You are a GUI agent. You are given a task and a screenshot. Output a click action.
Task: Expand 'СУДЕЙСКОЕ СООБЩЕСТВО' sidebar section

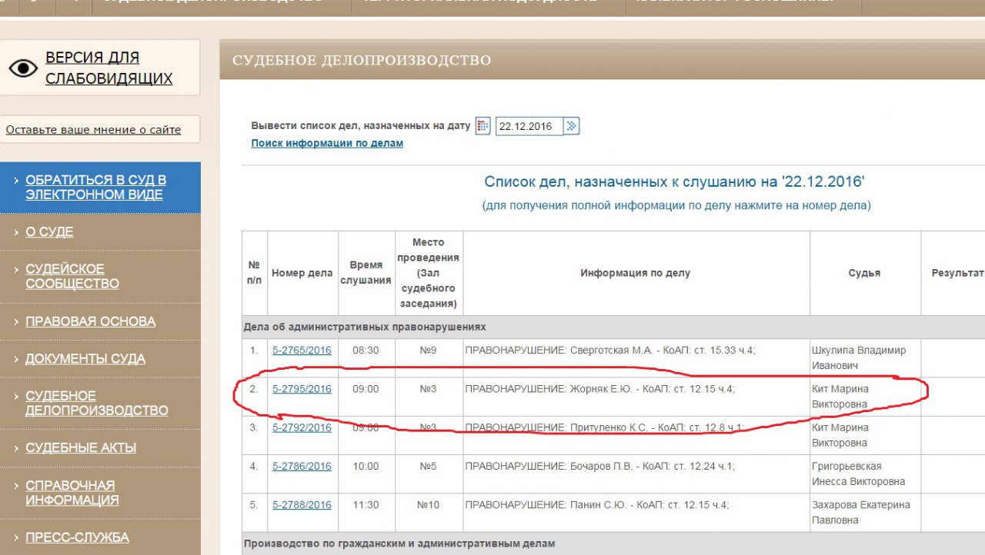[x=72, y=277]
